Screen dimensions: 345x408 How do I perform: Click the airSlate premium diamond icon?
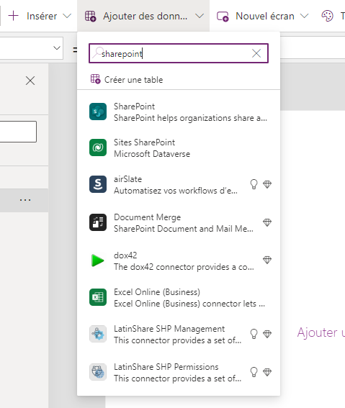point(267,184)
